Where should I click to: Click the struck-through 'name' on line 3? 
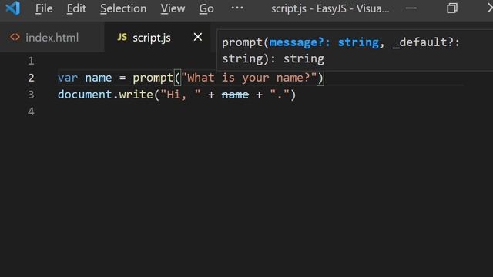point(235,95)
